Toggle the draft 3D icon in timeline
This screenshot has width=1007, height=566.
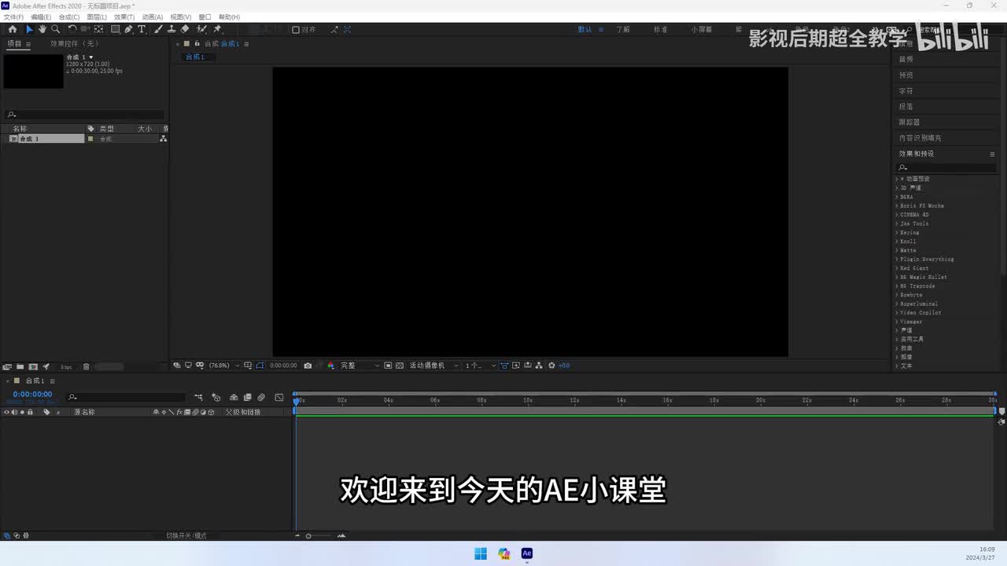(x=216, y=398)
